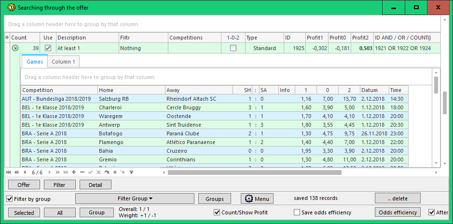This screenshot has height=224, width=453.
Task: Click the Odds efficiency button
Action: [x=398, y=212]
